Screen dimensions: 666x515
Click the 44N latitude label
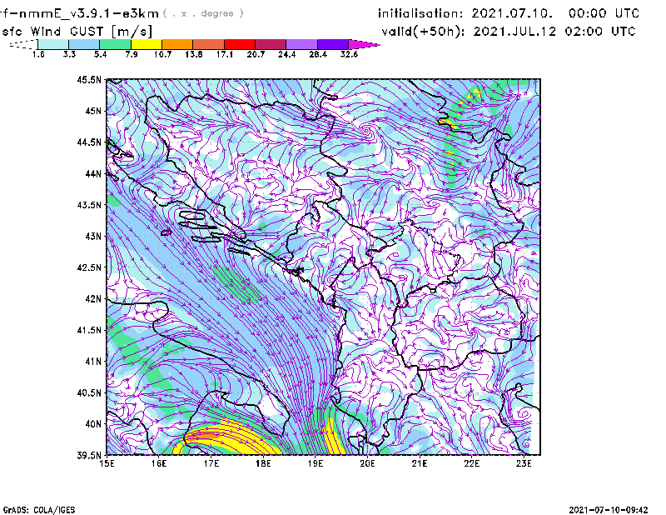pos(93,173)
